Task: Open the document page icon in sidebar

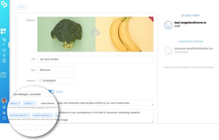Action: (x=4, y=61)
